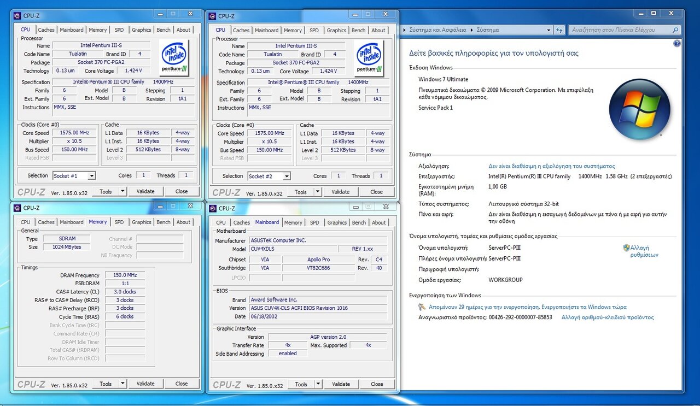Screen dimensions: 700x406
Task: Click the Service Pack 1 text
Action: [x=435, y=108]
